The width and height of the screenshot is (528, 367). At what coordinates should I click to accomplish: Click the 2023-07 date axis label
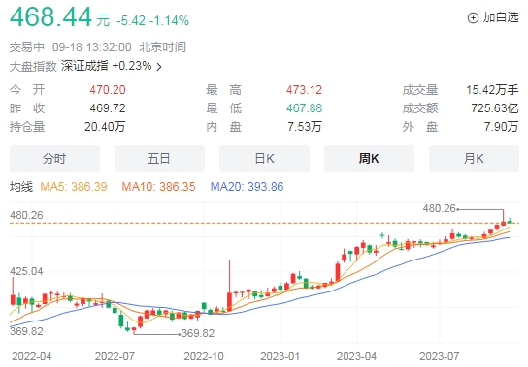click(440, 356)
